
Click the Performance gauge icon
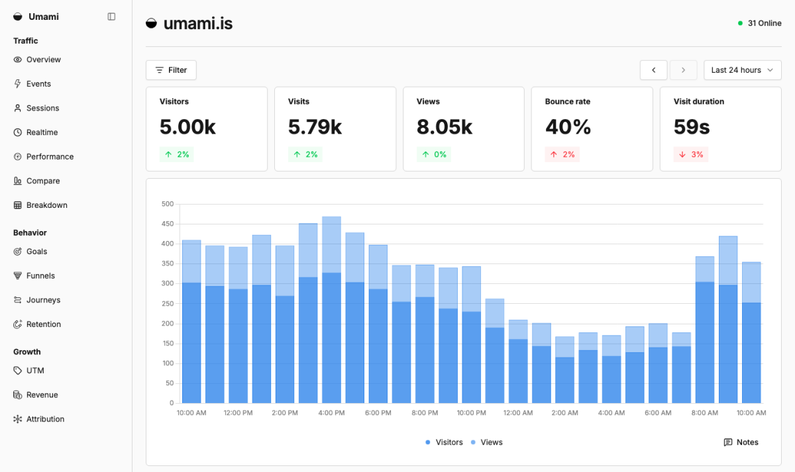click(x=18, y=157)
